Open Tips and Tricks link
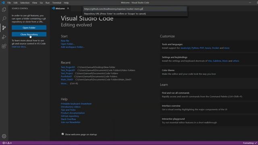This screenshot has height=145, width=258. [x=68, y=110]
